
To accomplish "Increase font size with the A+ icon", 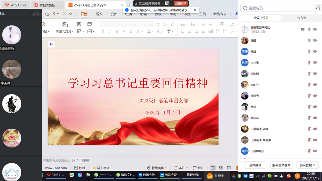I will pos(158,24).
